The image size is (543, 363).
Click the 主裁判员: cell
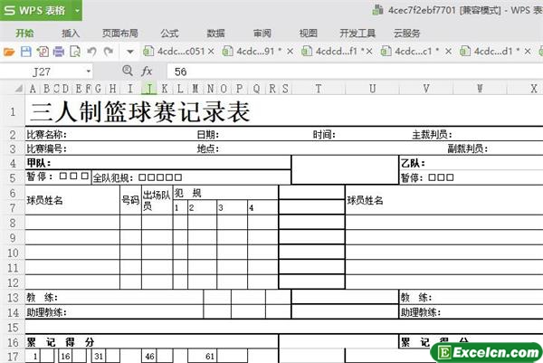point(432,134)
